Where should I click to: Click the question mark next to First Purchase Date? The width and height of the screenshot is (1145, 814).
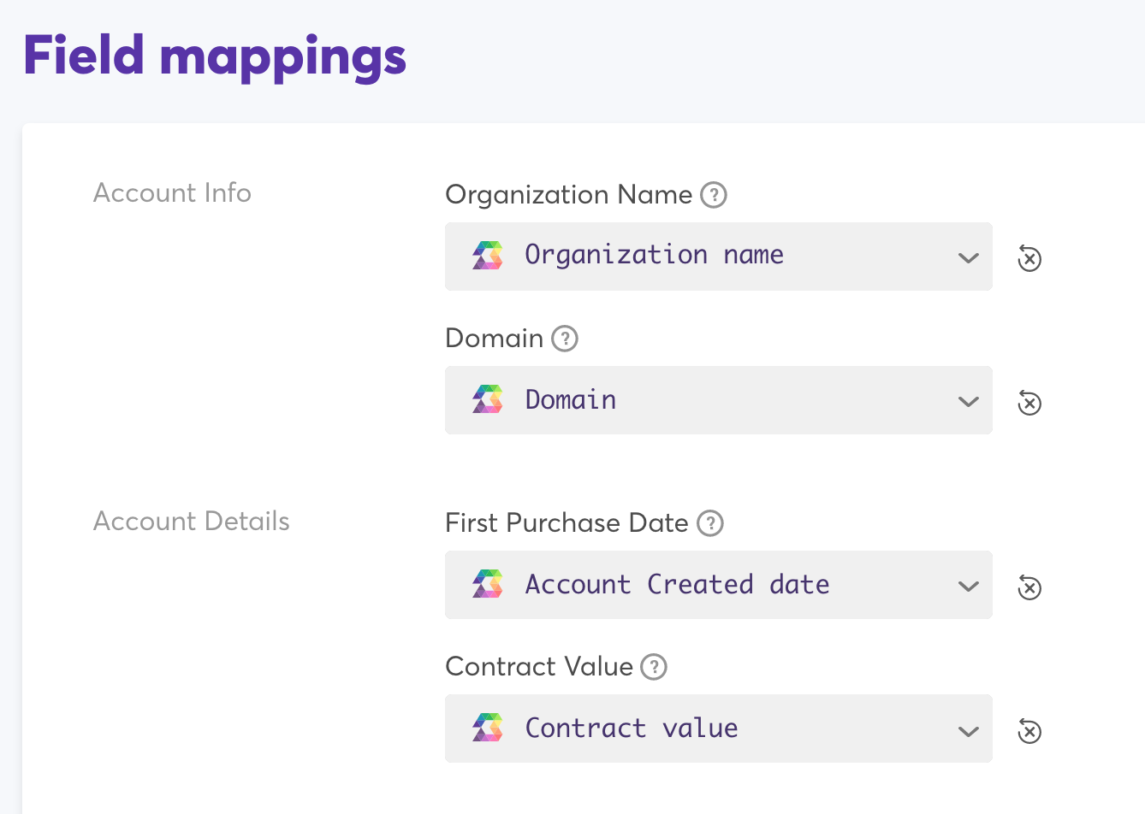pyautogui.click(x=709, y=523)
